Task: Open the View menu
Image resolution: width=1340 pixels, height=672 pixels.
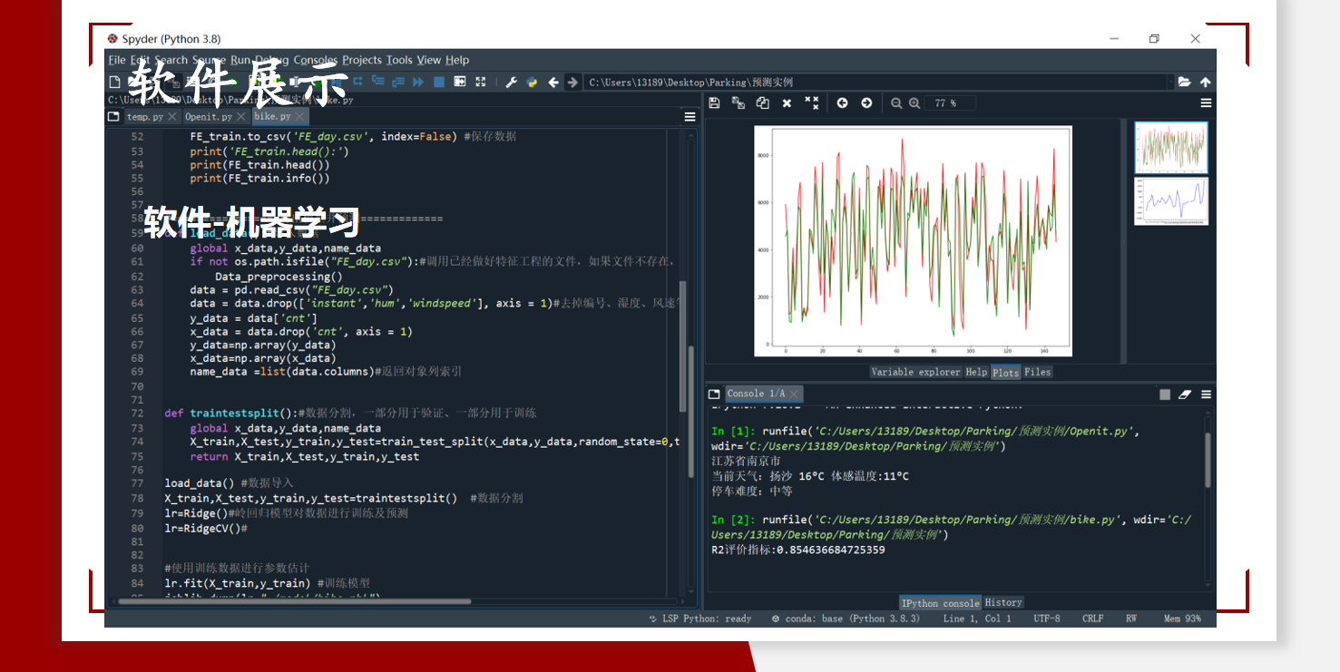Action: pyautogui.click(x=429, y=60)
